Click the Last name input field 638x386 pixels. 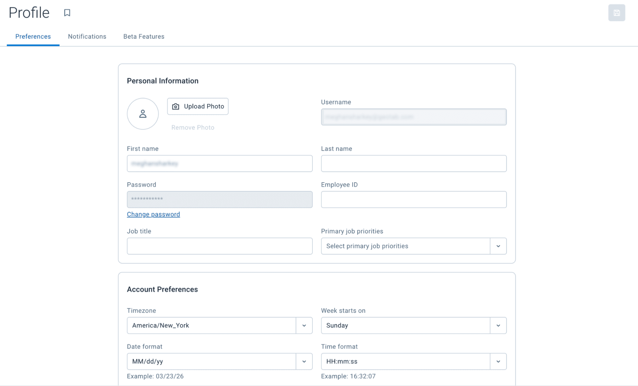click(x=414, y=163)
